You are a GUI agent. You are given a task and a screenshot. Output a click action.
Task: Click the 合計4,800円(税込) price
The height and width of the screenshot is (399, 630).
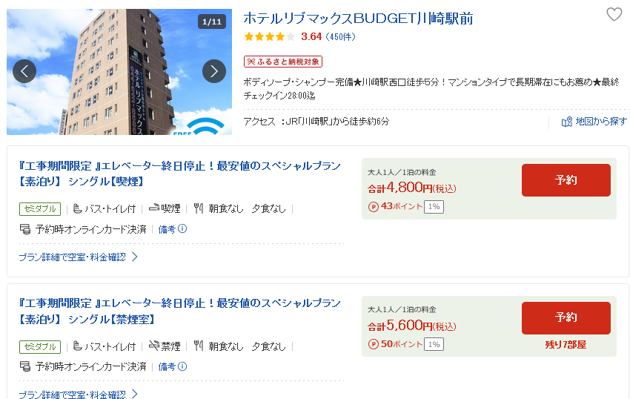[x=412, y=188]
